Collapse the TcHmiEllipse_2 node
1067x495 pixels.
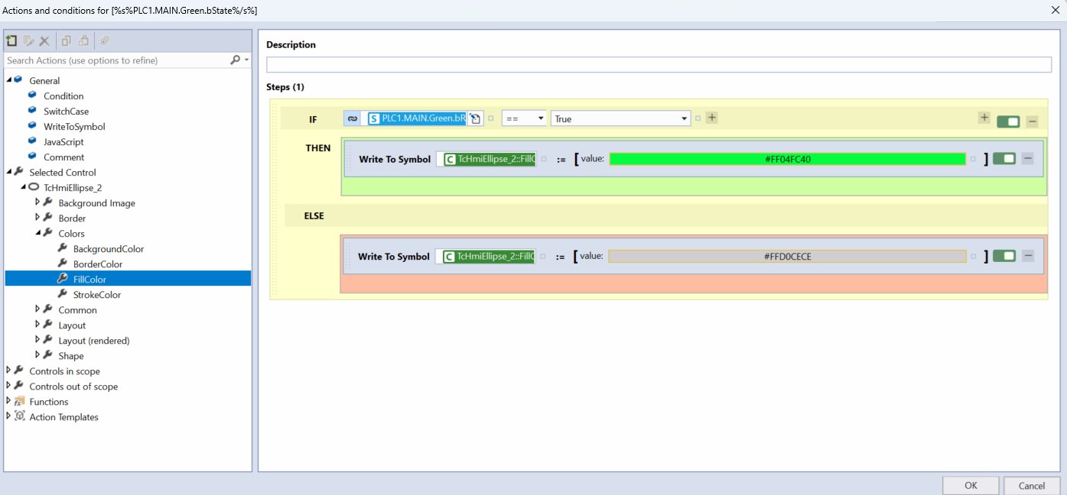coord(24,187)
